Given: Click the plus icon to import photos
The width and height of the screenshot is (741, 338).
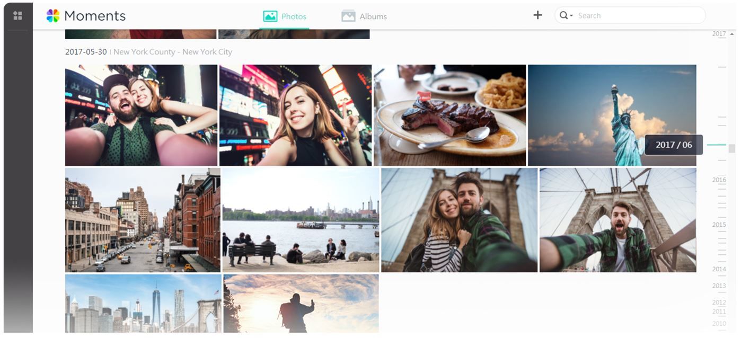Looking at the screenshot, I should (x=537, y=15).
